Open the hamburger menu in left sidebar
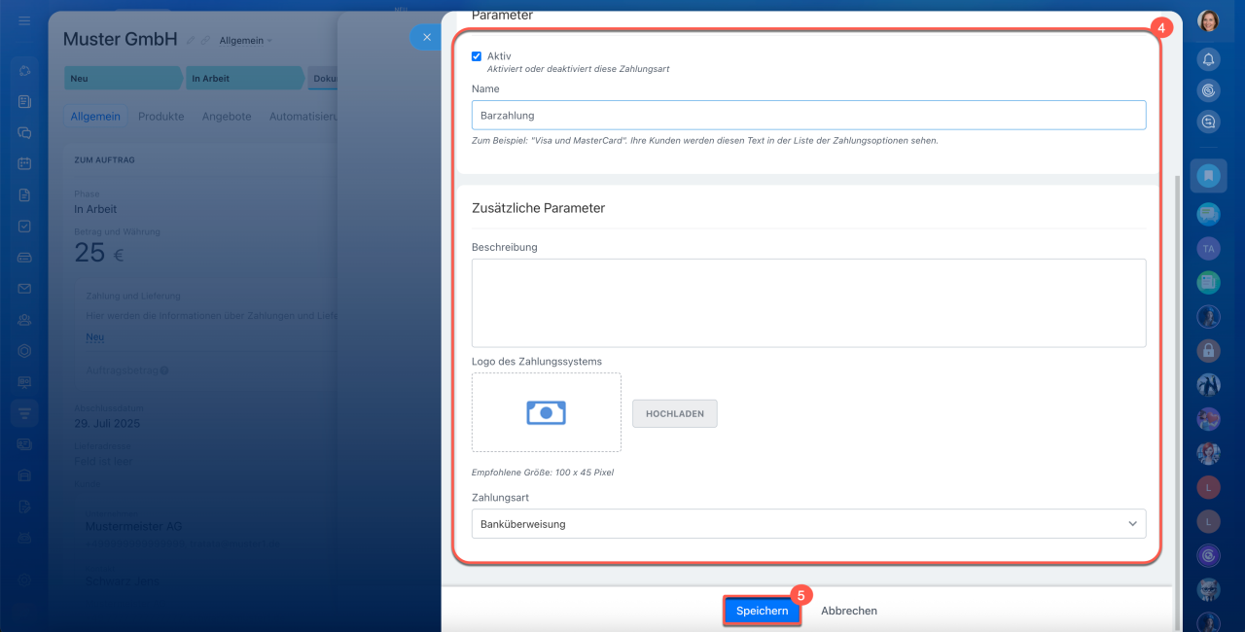The image size is (1245, 632). coord(24,20)
